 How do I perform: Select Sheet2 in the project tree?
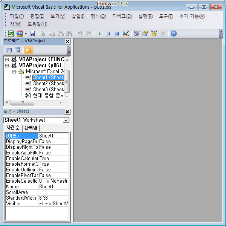click(x=48, y=84)
